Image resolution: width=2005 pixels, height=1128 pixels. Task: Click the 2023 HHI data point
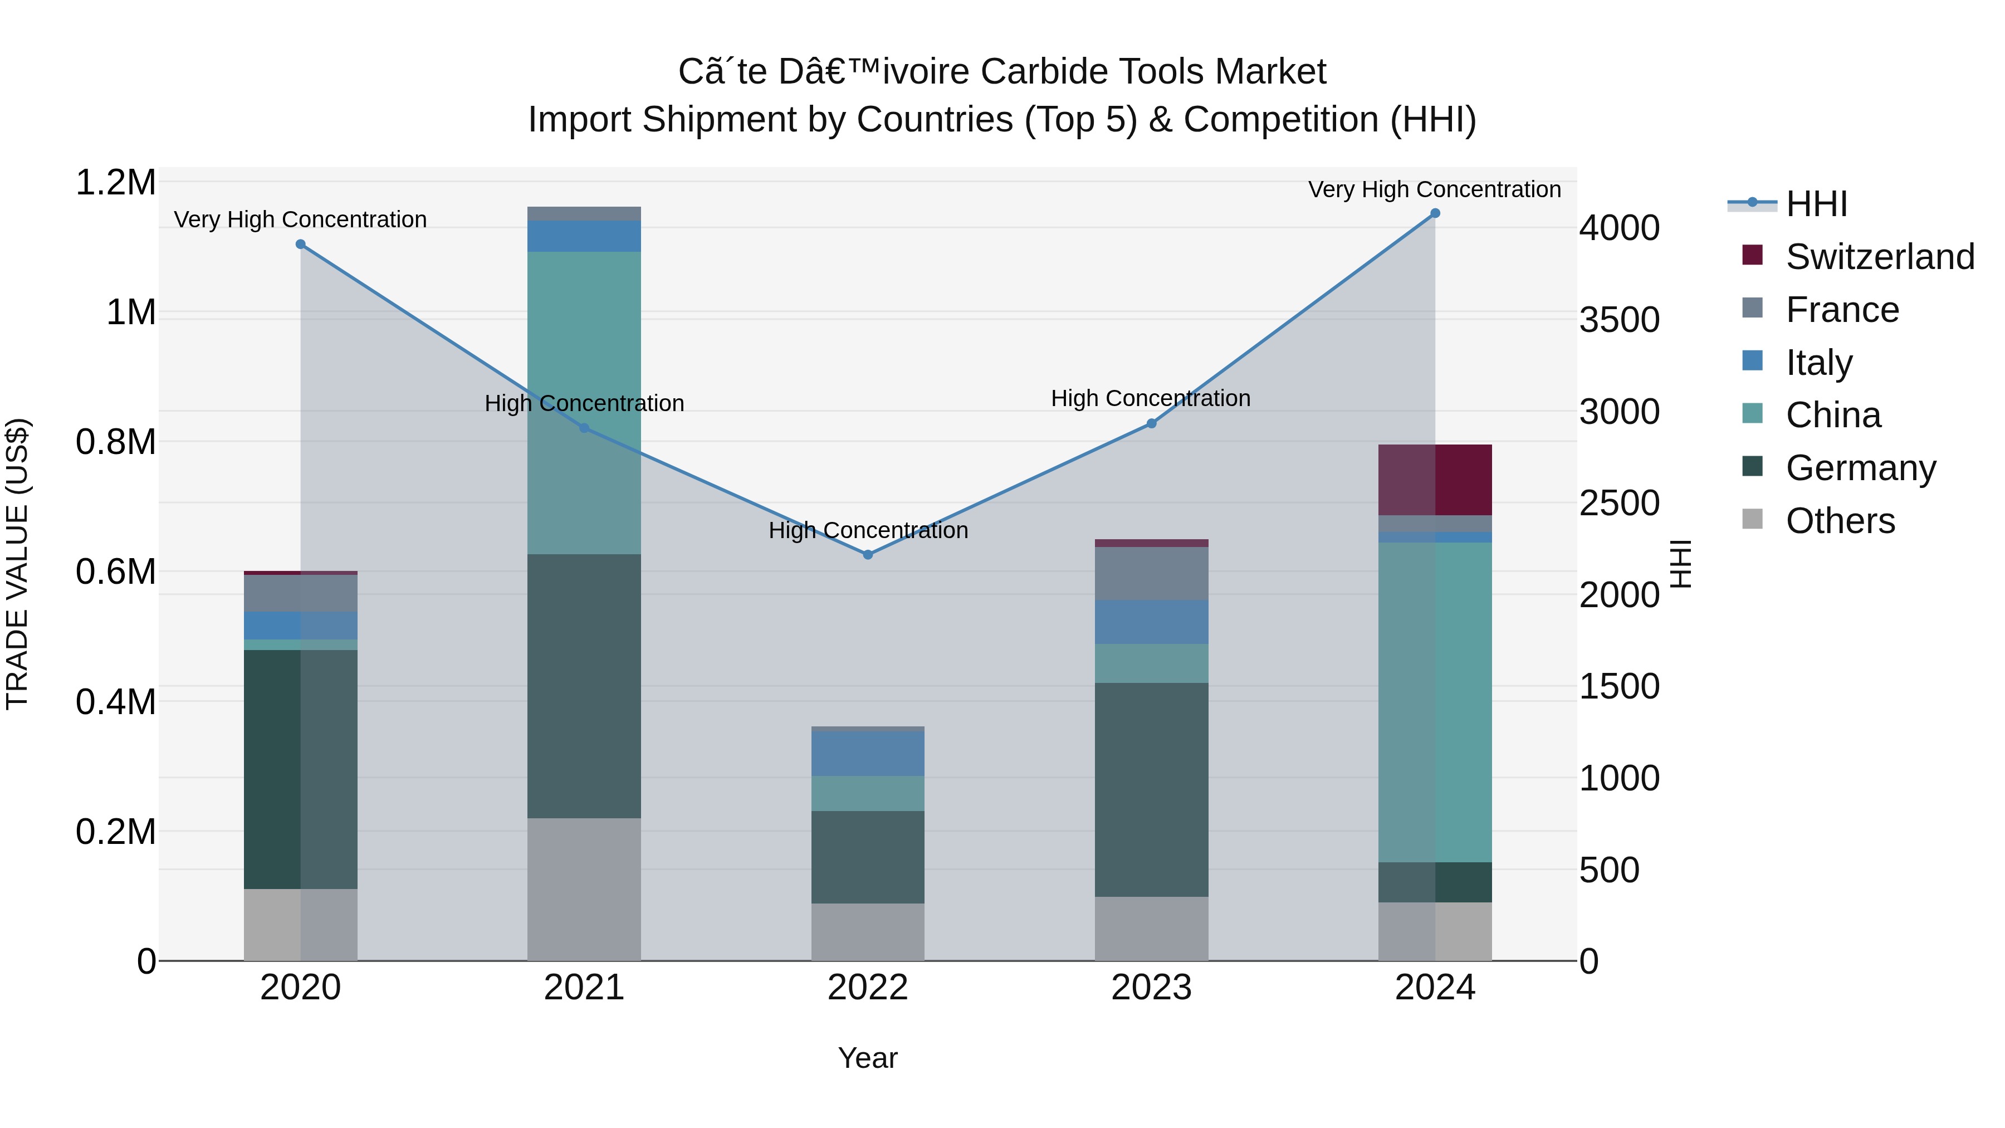pyautogui.click(x=1152, y=423)
